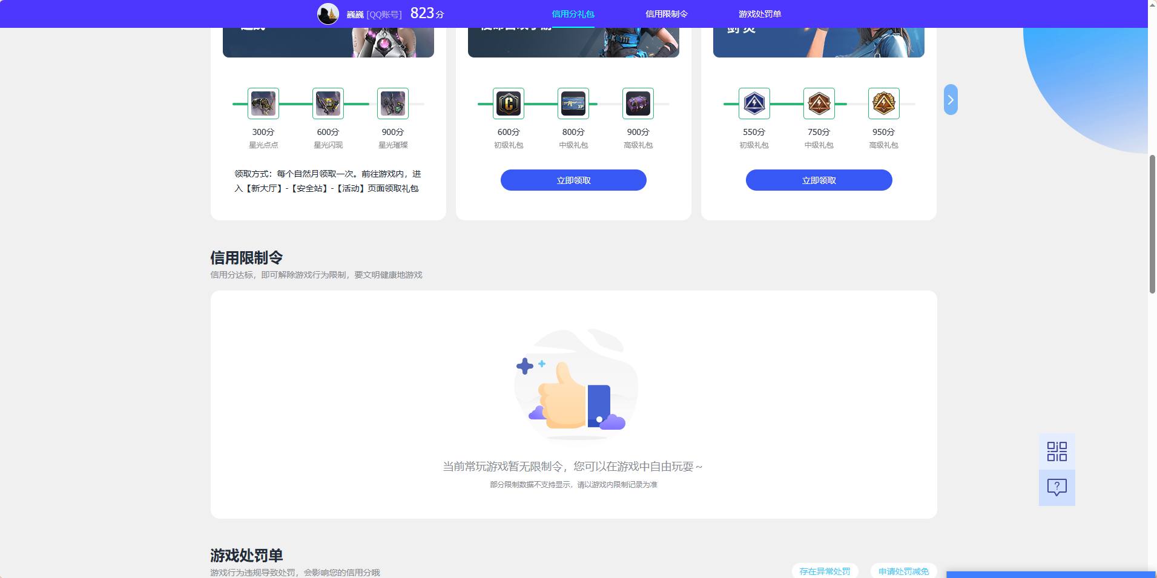Show next gift cards with right arrow

pyautogui.click(x=951, y=100)
